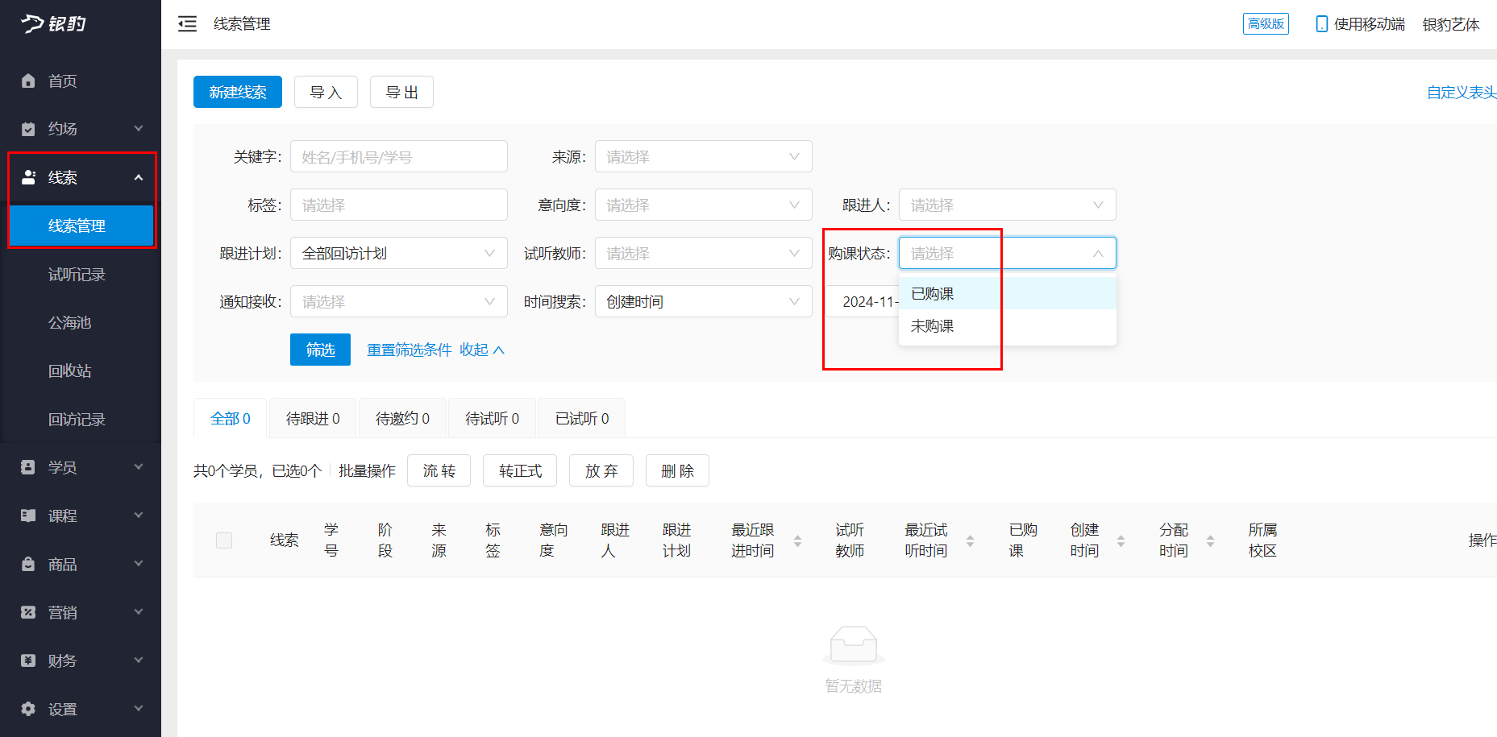This screenshot has height=737, width=1497.
Task: Select the 约场 calendar icon
Action: [x=28, y=128]
